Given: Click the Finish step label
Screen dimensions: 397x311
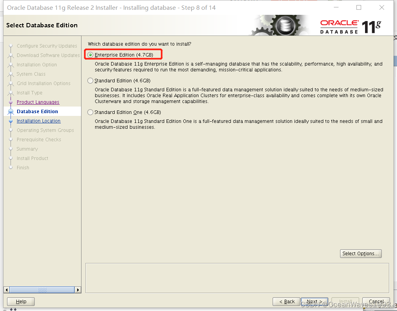Looking at the screenshot, I should (x=23, y=168).
